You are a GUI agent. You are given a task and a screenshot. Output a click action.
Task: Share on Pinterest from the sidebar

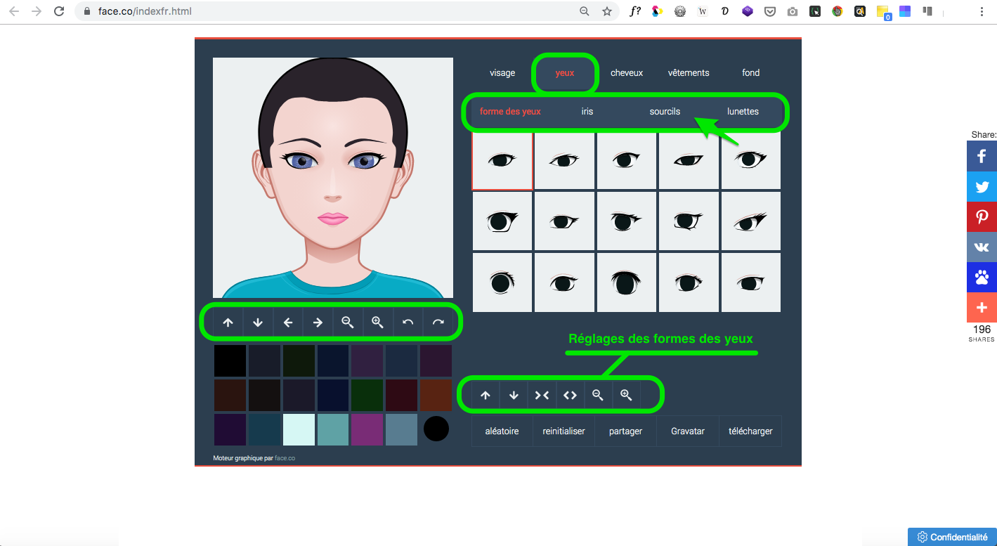point(982,217)
